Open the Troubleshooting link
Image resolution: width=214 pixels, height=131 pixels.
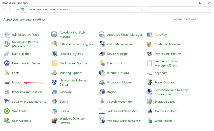[x=166, y=111]
